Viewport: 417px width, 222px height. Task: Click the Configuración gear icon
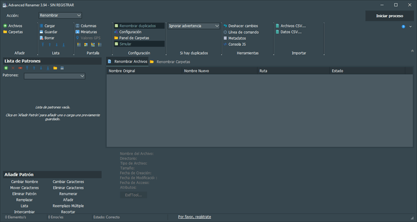116,32
